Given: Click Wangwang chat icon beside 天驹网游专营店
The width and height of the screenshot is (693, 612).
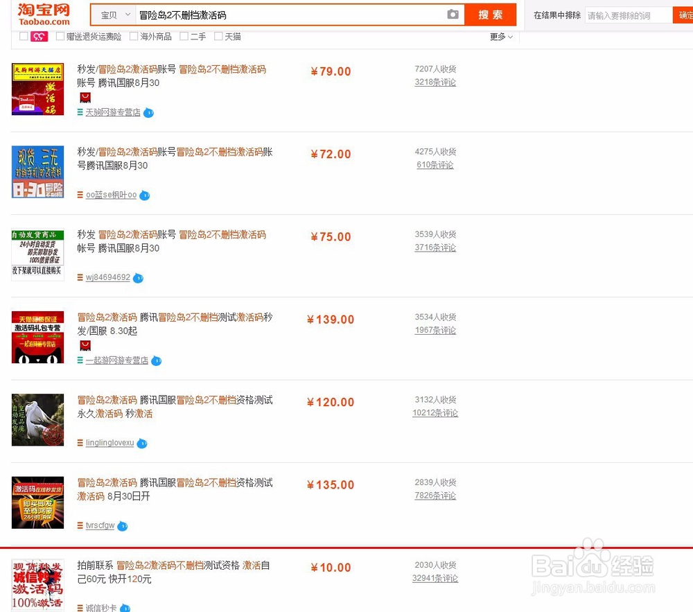Looking at the screenshot, I should 149,113.
